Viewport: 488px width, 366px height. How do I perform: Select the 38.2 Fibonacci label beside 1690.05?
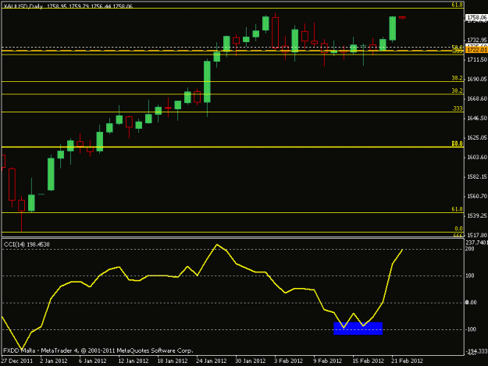coord(458,78)
